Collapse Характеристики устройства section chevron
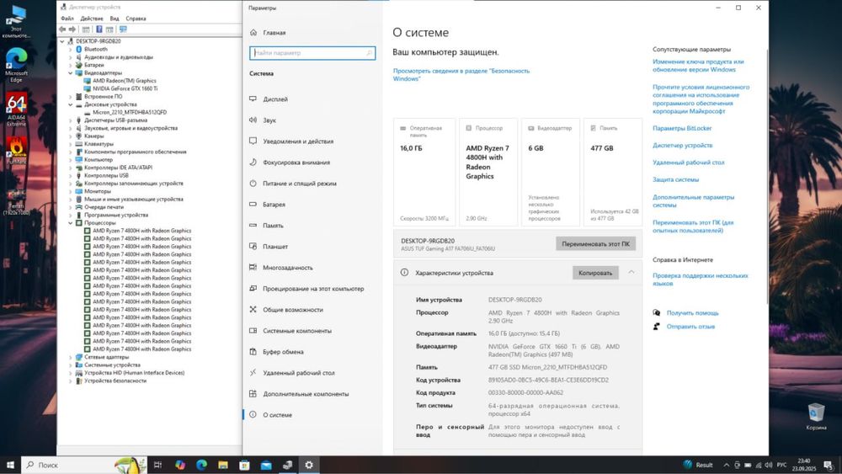The height and width of the screenshot is (474, 842). 631,272
